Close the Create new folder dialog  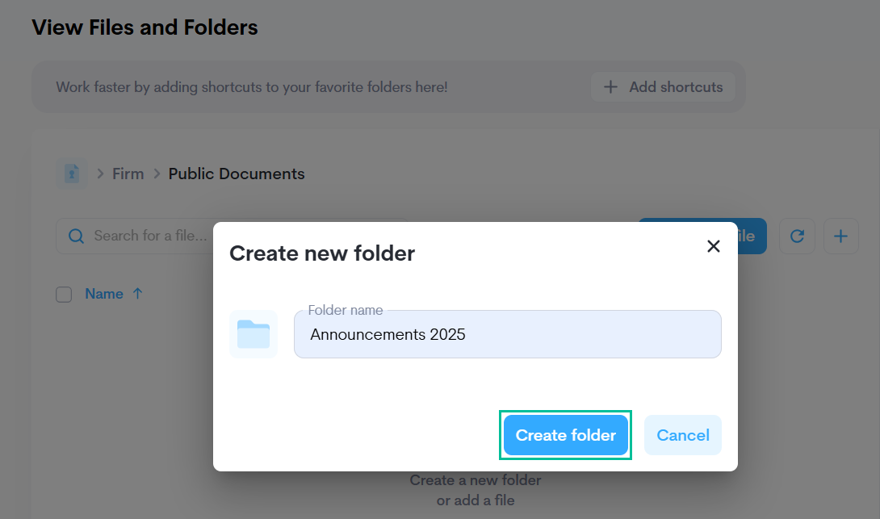click(x=713, y=246)
